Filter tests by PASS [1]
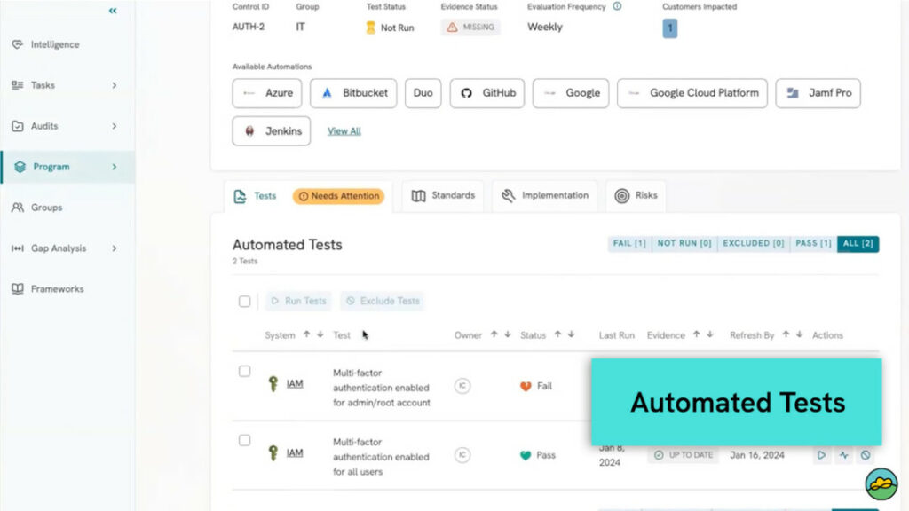Viewport: 909px width, 511px height. (x=813, y=243)
